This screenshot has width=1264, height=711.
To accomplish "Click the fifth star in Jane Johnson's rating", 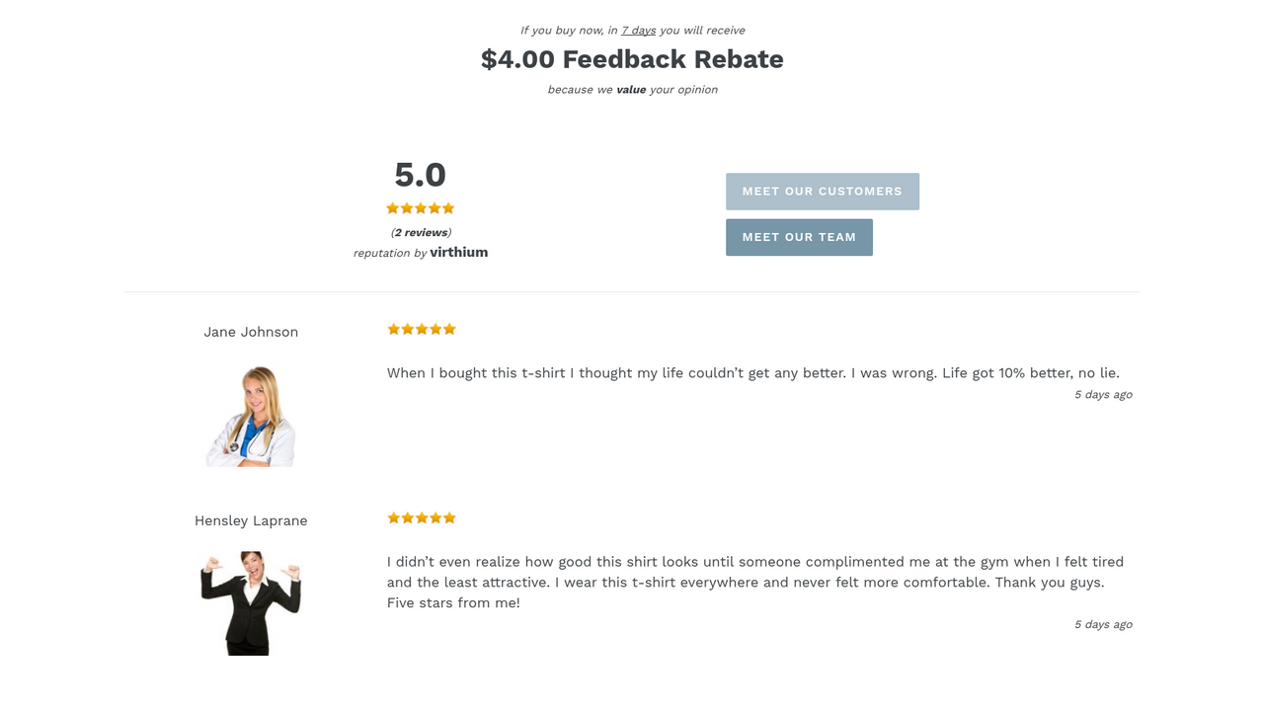I will [449, 328].
